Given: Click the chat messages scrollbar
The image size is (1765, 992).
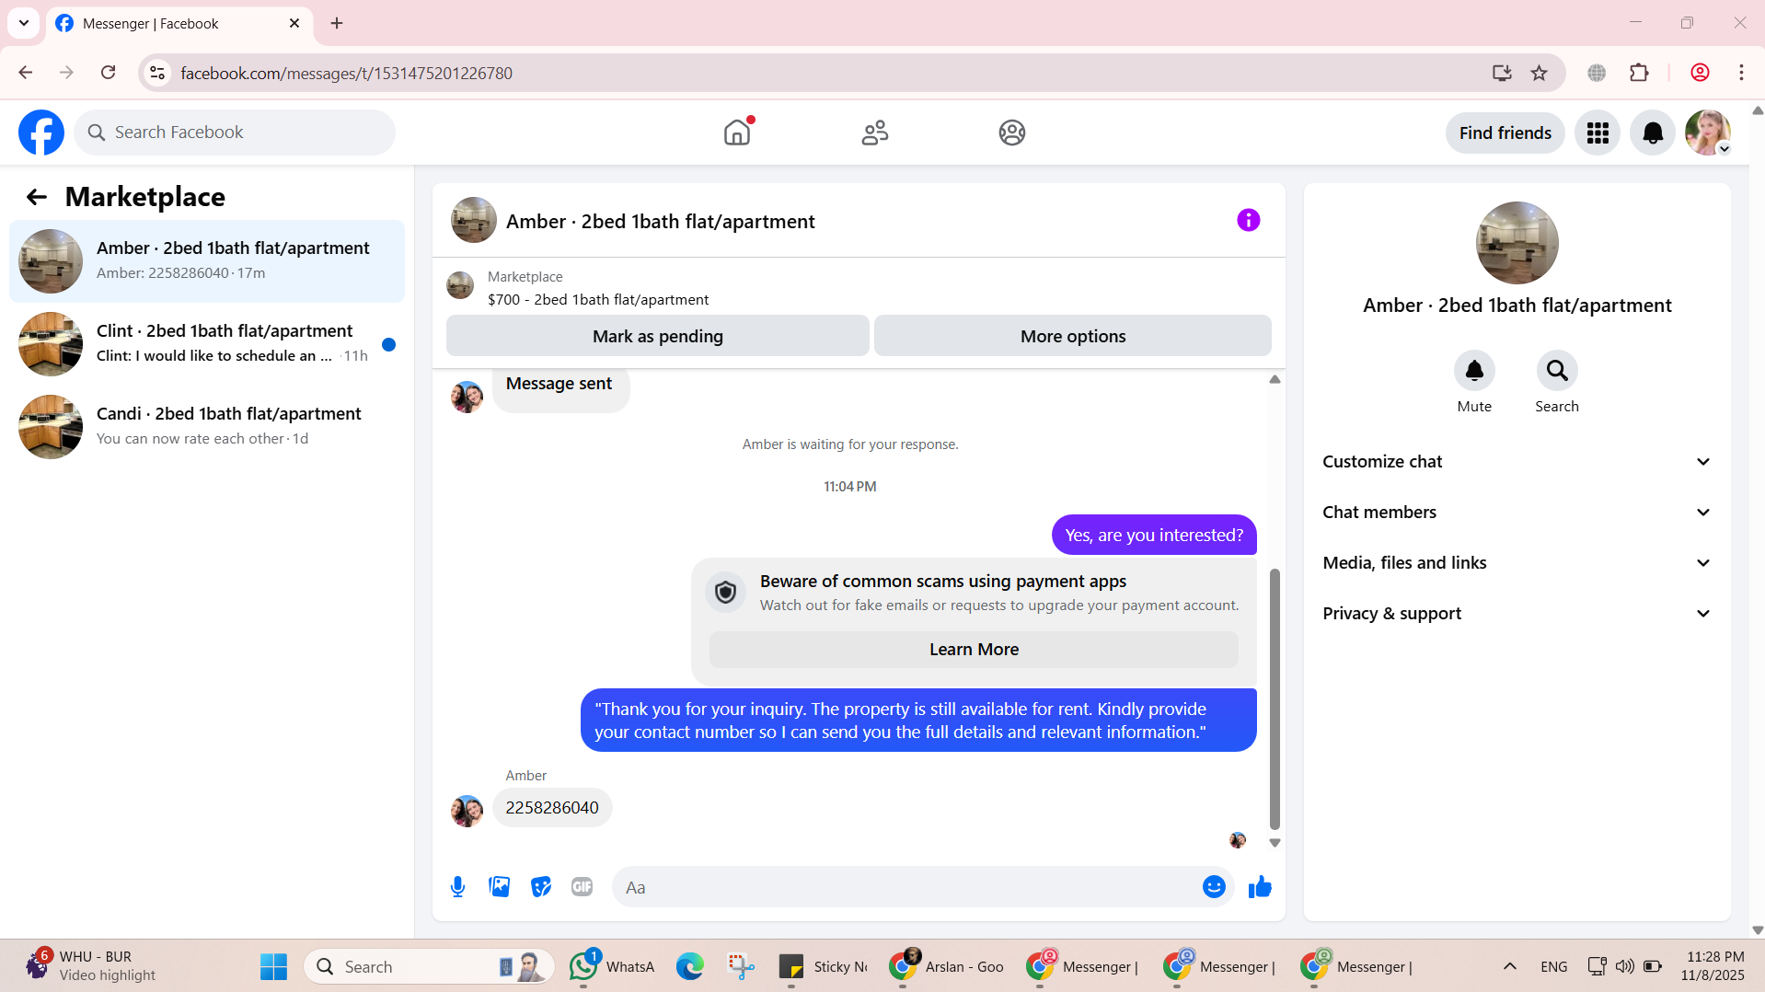Looking at the screenshot, I should coord(1275,698).
